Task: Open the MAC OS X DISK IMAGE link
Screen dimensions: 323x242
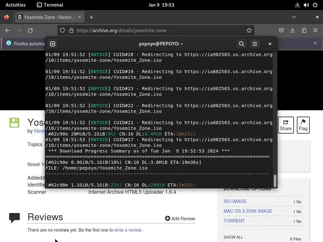Action: tap(248, 211)
